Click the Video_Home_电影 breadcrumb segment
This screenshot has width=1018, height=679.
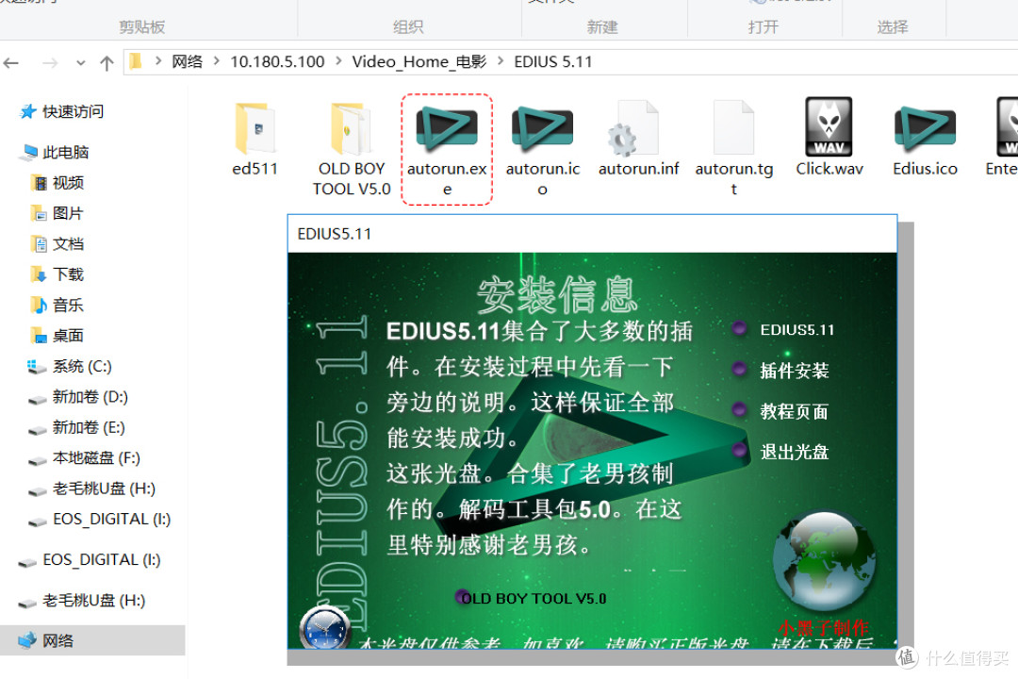tap(419, 61)
